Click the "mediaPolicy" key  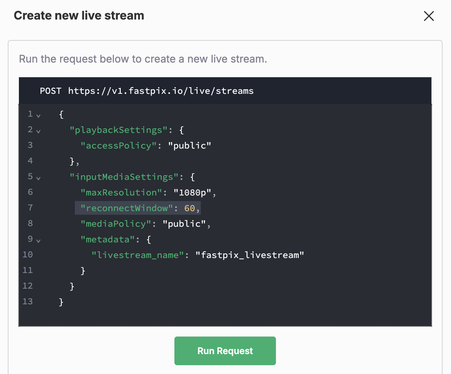click(116, 224)
